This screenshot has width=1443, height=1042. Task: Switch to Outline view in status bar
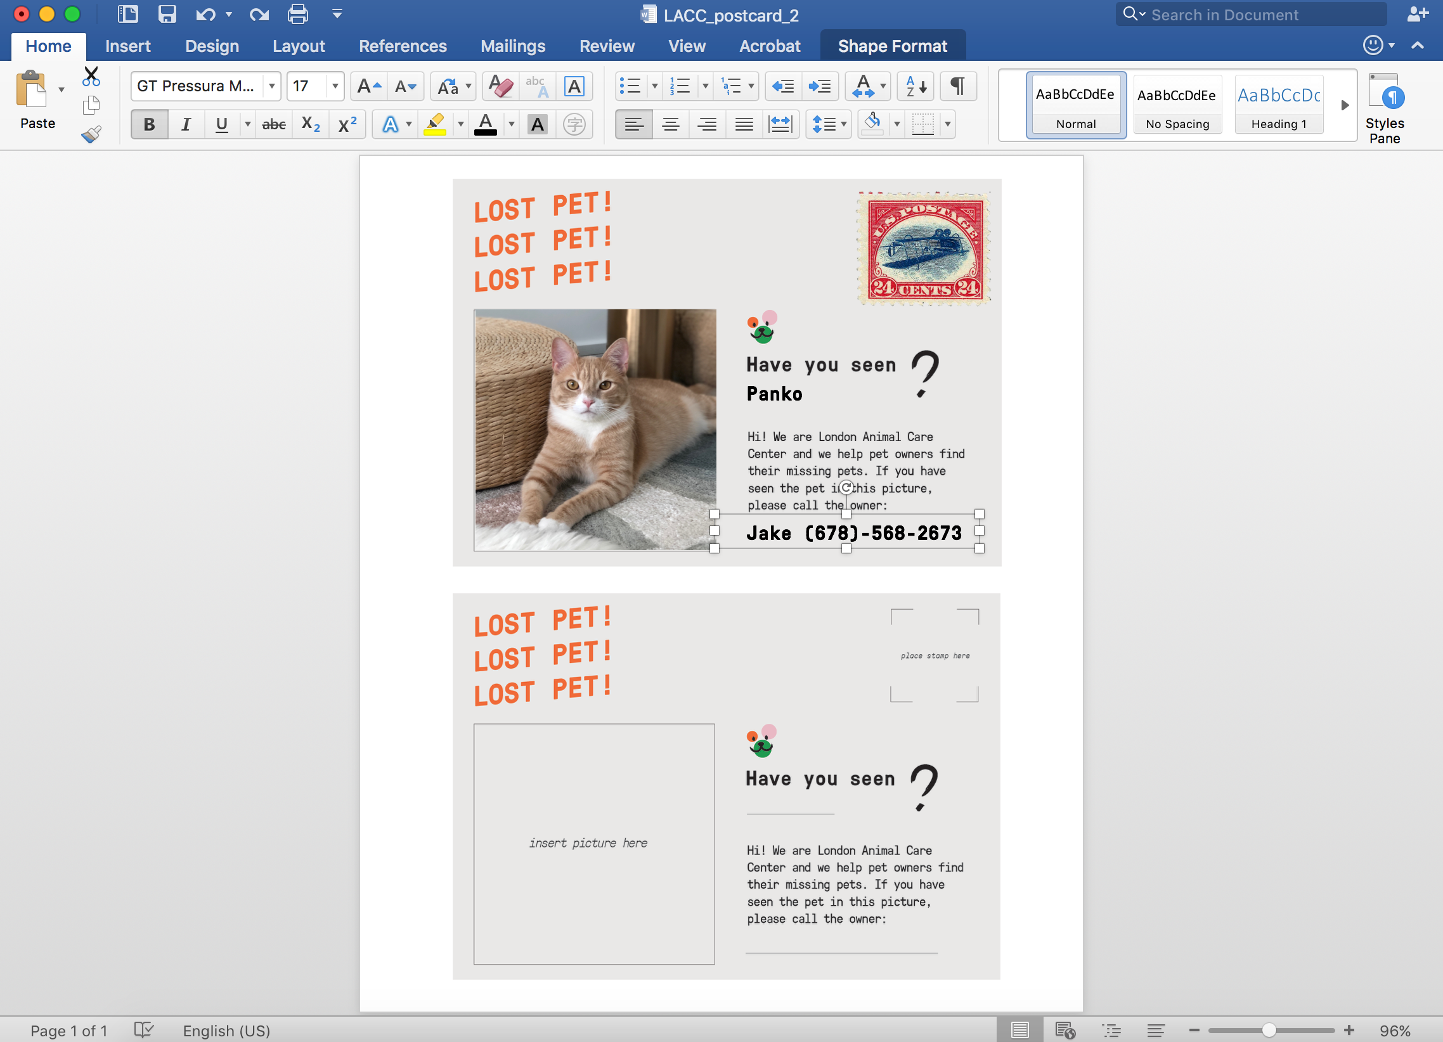point(1111,1029)
